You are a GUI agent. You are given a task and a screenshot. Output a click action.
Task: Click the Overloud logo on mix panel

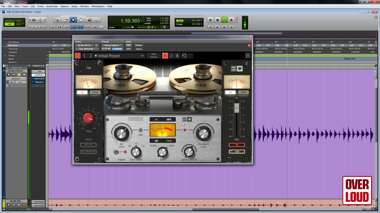(237, 69)
